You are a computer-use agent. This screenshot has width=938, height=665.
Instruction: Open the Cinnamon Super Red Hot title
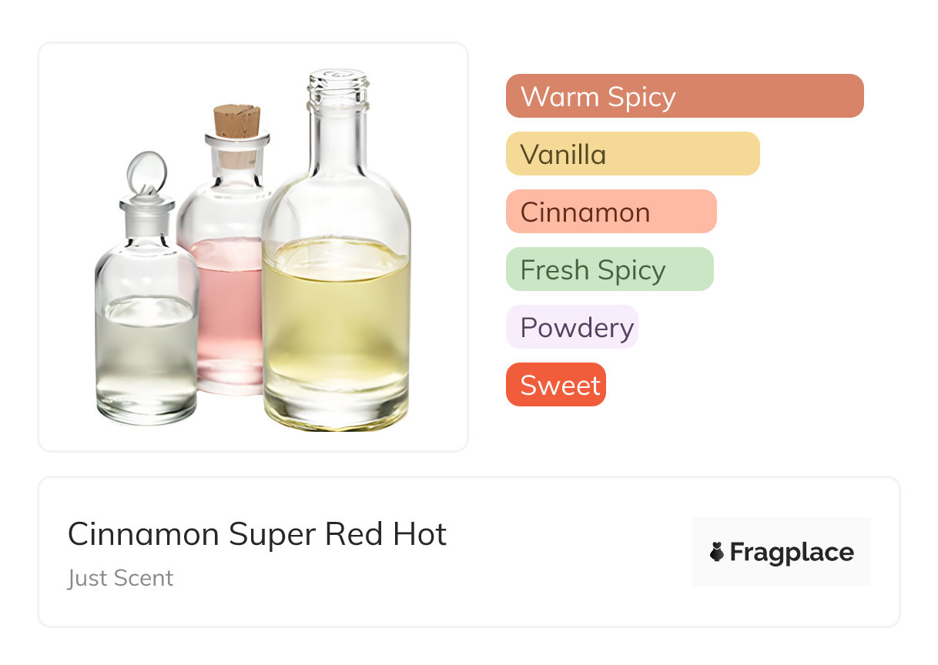click(x=256, y=534)
